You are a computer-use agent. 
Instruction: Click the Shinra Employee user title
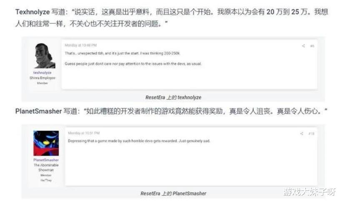click(42, 78)
